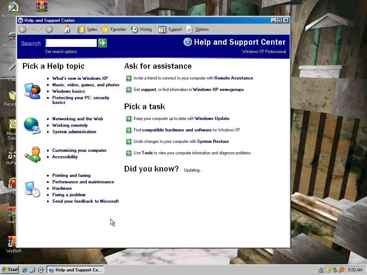
Task: Open Networking and the Web topic
Action: 78,119
